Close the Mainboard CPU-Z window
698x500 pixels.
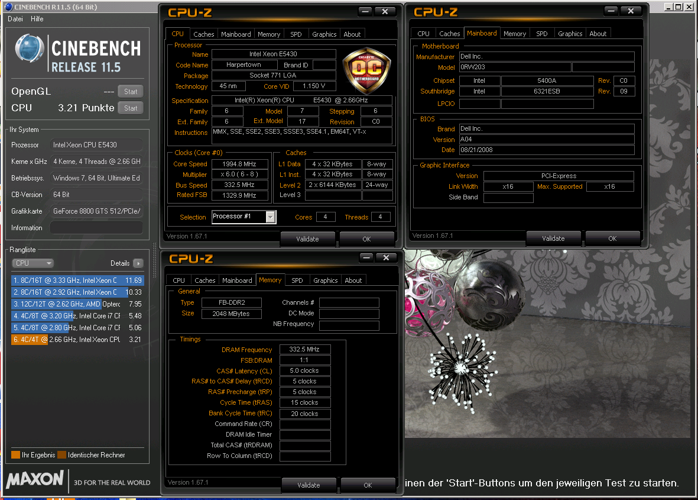tap(631, 11)
